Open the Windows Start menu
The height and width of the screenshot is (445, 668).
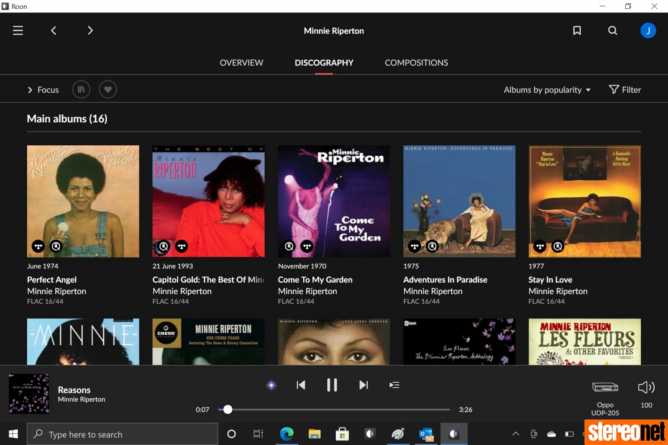13,434
